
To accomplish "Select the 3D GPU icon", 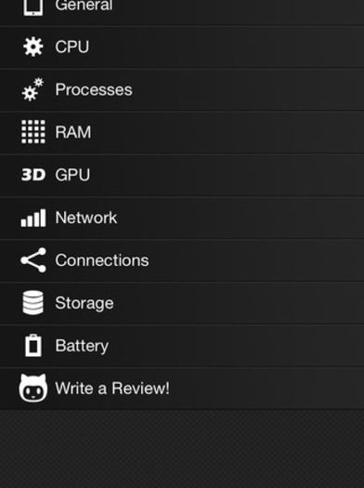I will tap(33, 175).
